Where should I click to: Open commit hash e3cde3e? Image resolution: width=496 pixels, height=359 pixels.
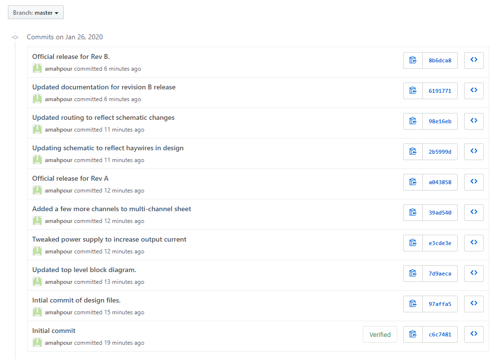tap(440, 243)
